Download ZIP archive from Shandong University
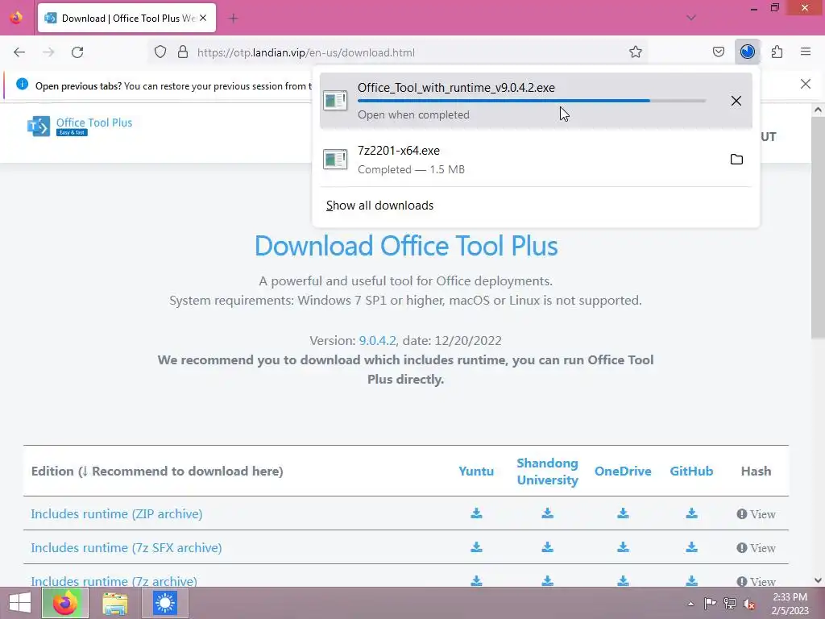The width and height of the screenshot is (825, 619). pos(547,513)
